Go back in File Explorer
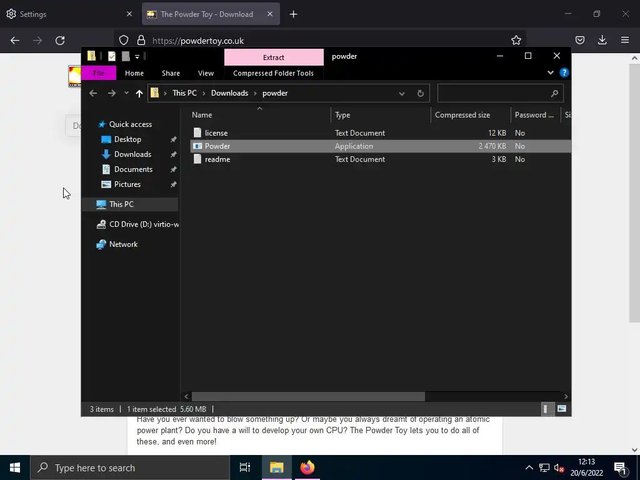Image resolution: width=640 pixels, height=480 pixels. (x=93, y=93)
